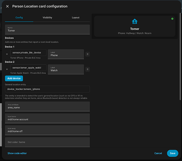
Task: Click the 'Tomer Apple Watch · Private BLE Area' helper text
Action: click(x=28, y=73)
